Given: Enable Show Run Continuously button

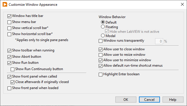Looking at the screenshot, I should pyautogui.click(x=13, y=69).
